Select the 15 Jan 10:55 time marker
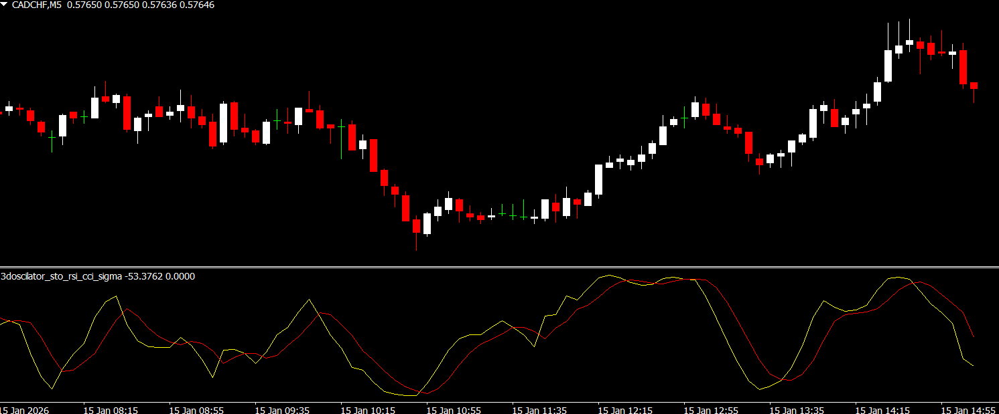This screenshot has width=999, height=414. (x=454, y=409)
